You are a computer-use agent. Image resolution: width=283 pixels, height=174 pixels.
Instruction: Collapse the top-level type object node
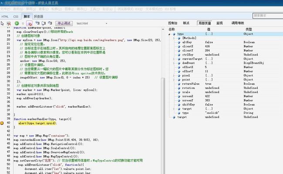[x=169, y=34]
